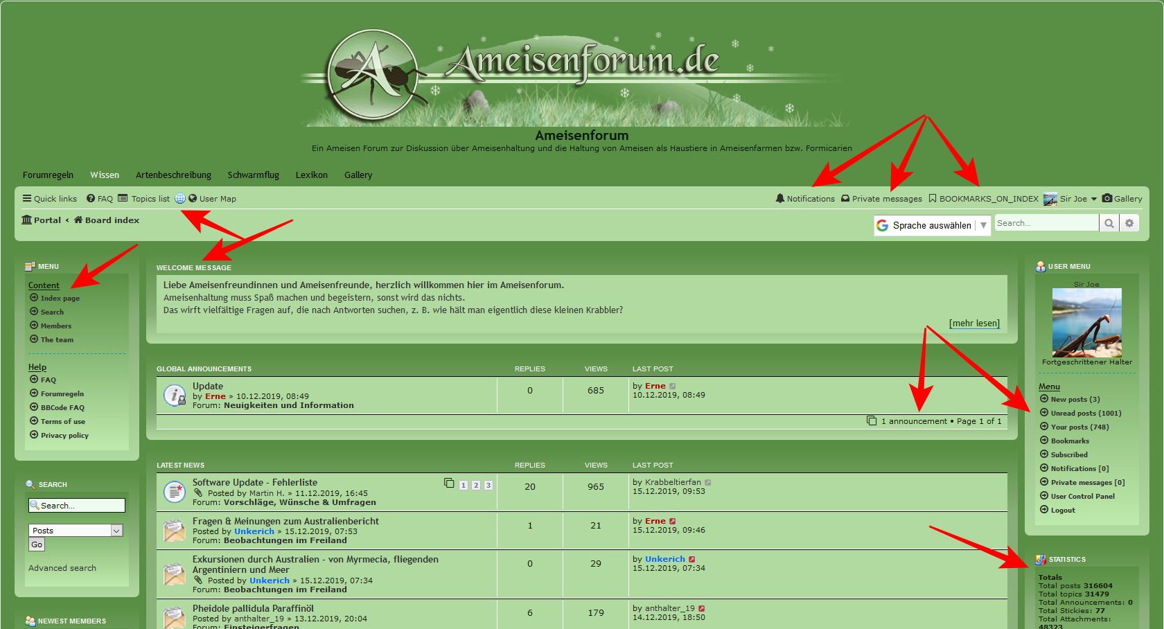Viewport: 1164px width, 629px height.
Task: Open advanced search gear icon
Action: coord(1129,223)
